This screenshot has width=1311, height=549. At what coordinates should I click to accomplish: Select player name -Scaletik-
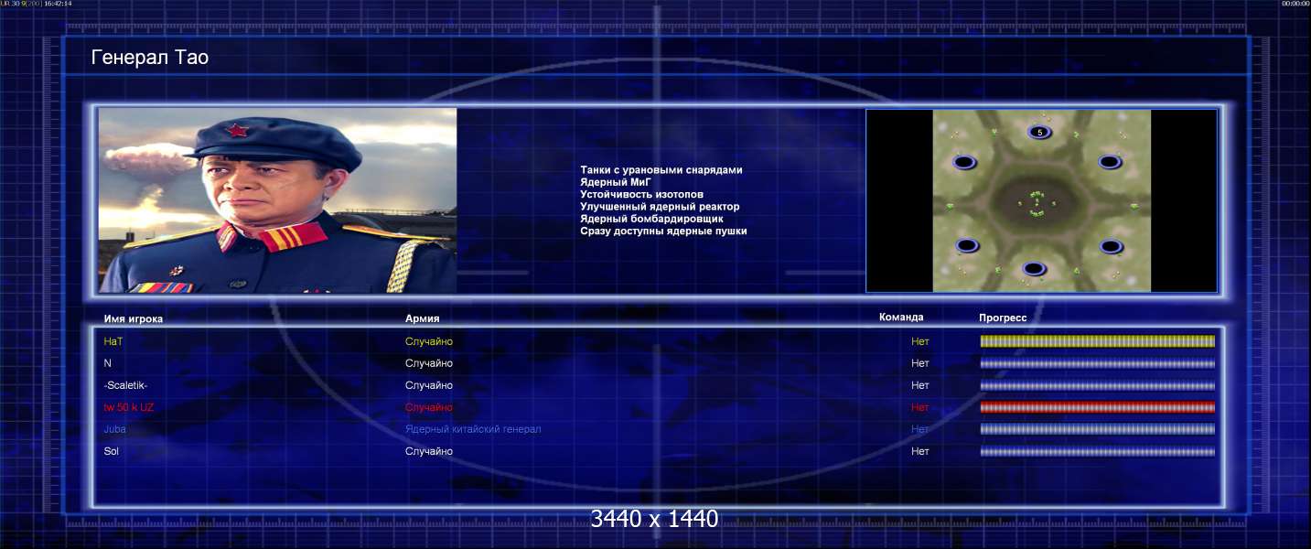point(125,385)
